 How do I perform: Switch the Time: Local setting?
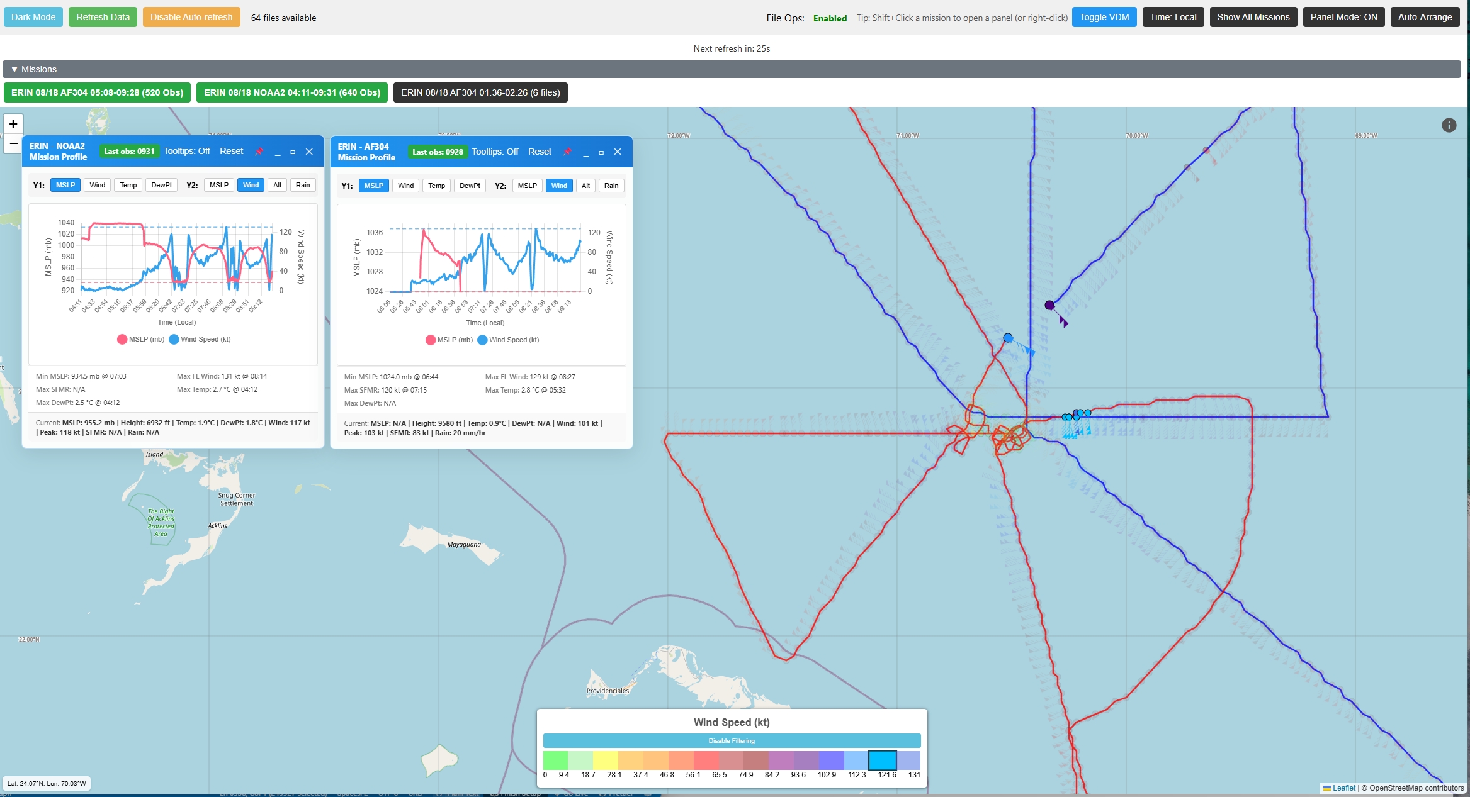click(1173, 17)
